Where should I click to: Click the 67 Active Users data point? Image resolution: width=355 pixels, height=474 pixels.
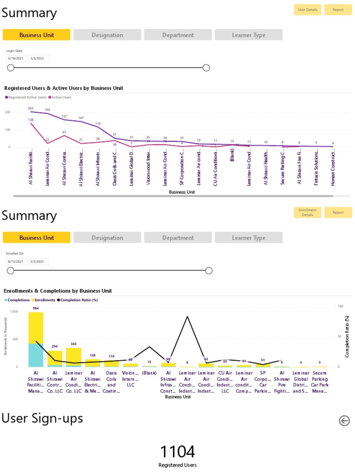64,136
